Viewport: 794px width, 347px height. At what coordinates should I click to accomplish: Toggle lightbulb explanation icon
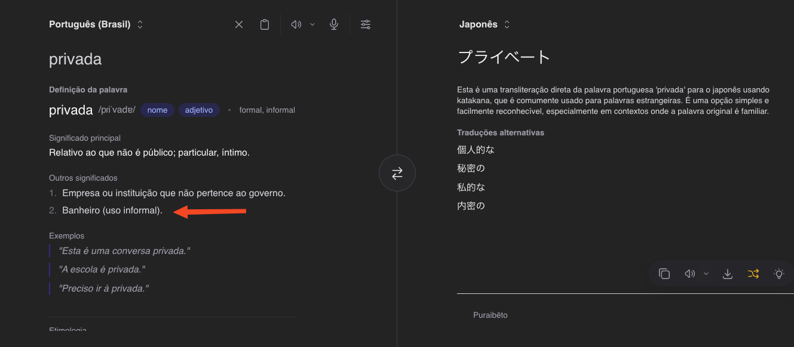coord(779,274)
